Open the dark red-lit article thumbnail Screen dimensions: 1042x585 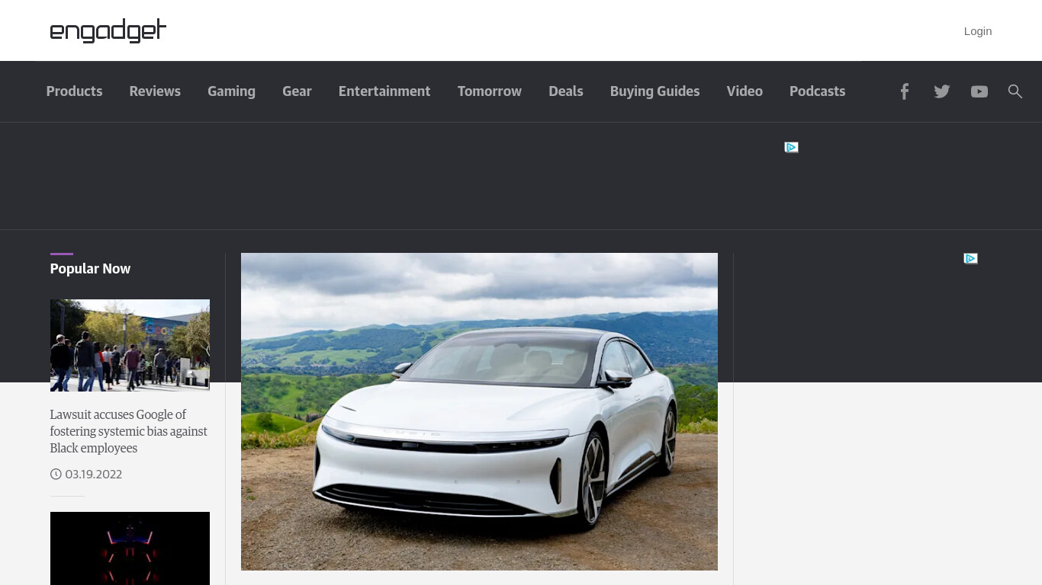click(x=130, y=548)
